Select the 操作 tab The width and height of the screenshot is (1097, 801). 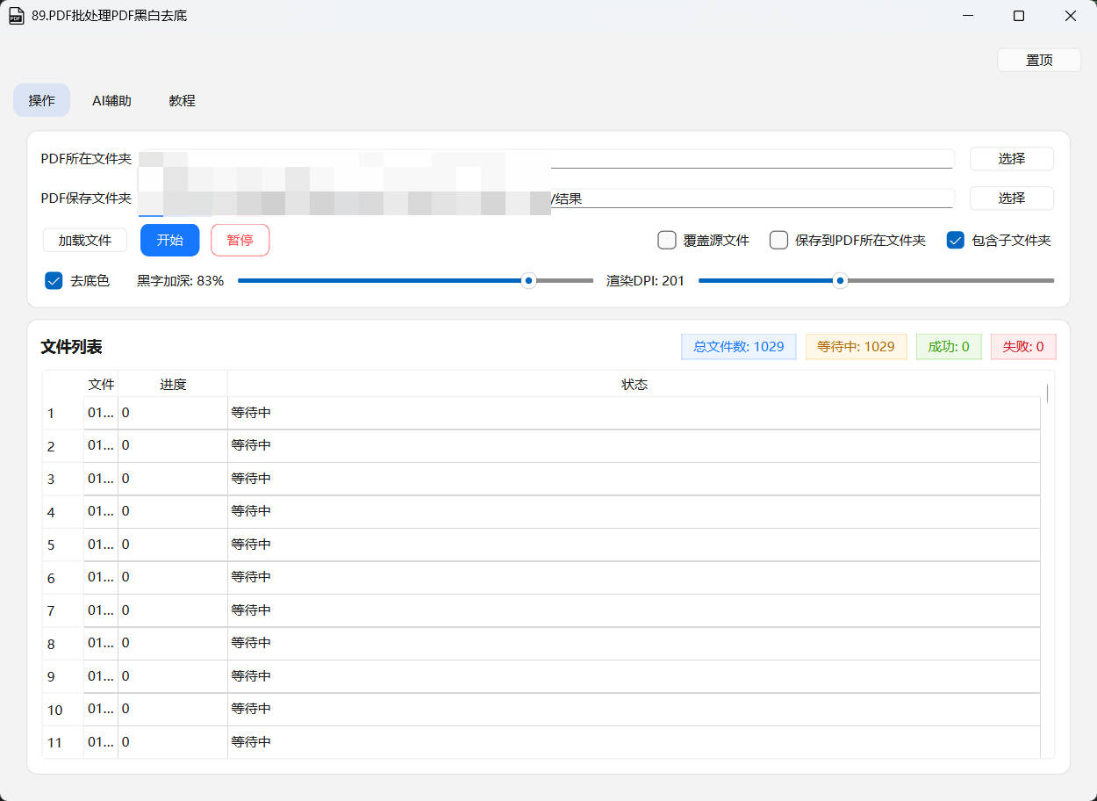pos(41,100)
